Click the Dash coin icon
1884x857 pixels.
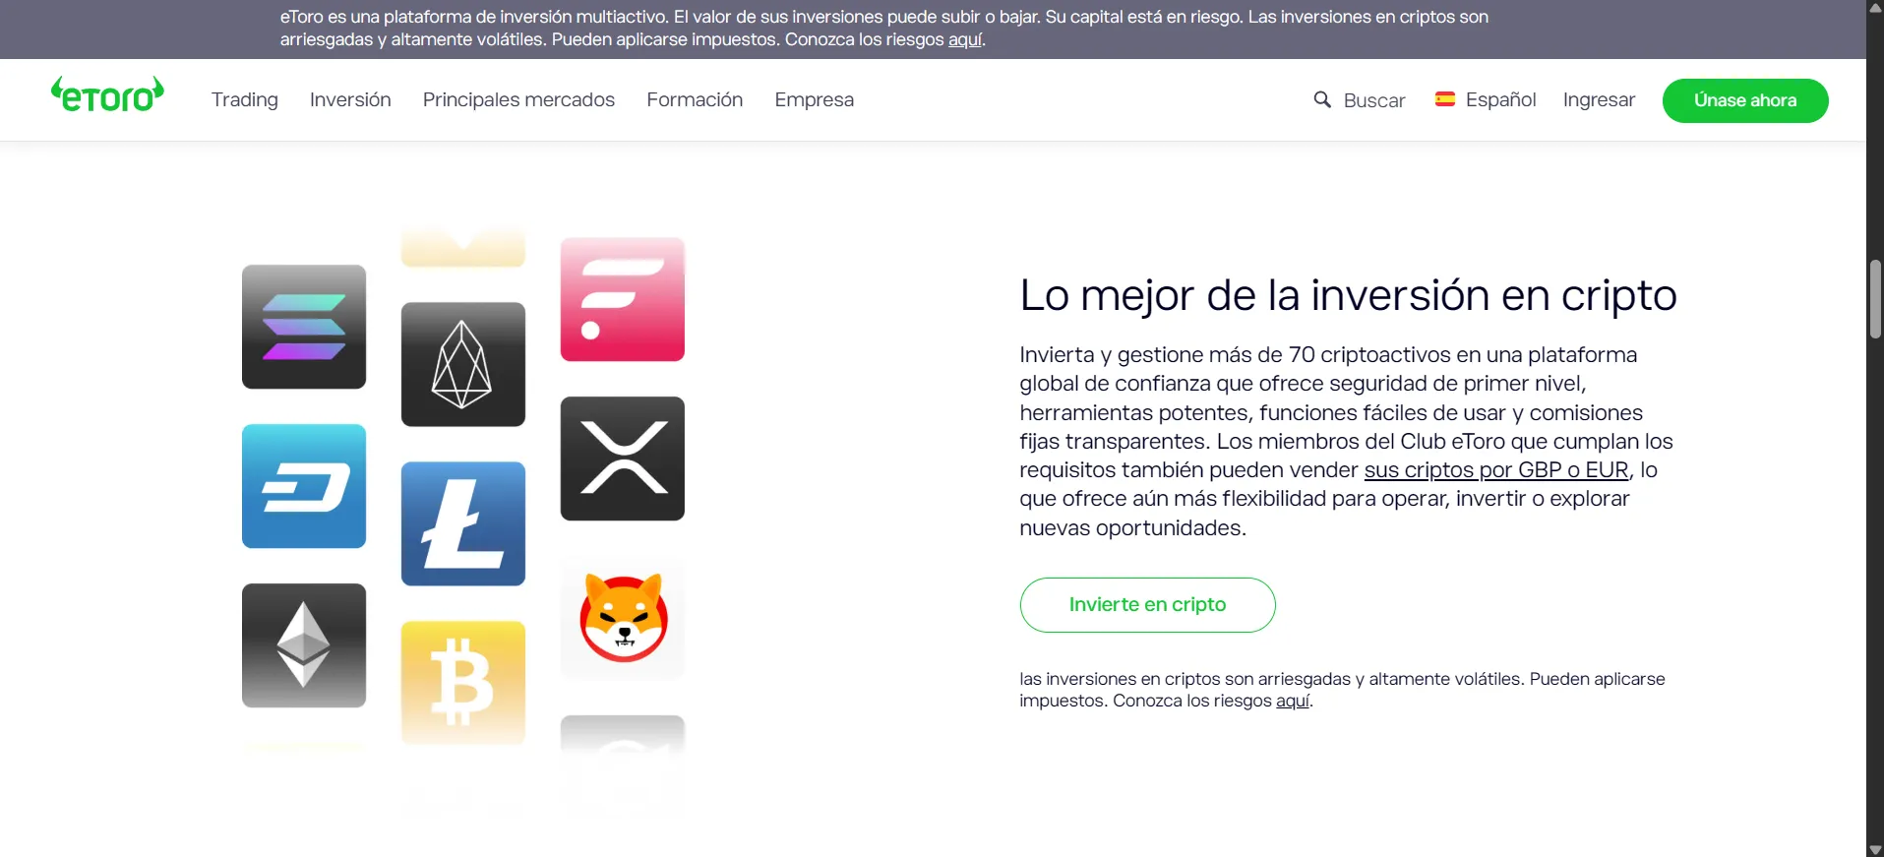[x=304, y=486]
